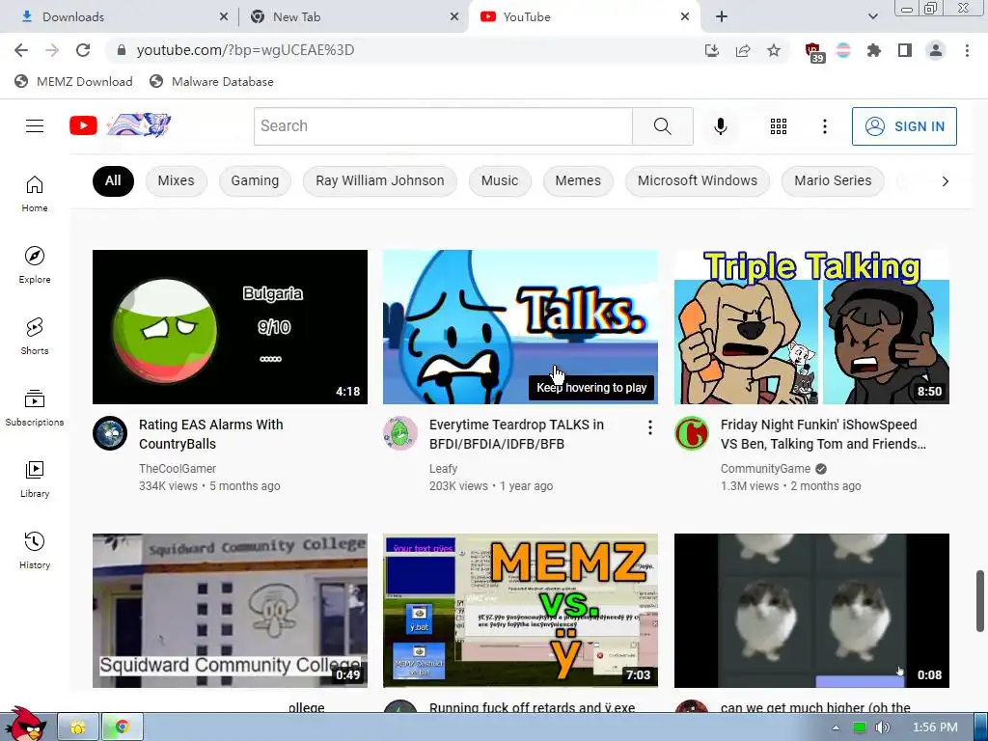Screen dimensions: 988x741
Task: Open the red shield extension showing 39
Action: (814, 52)
